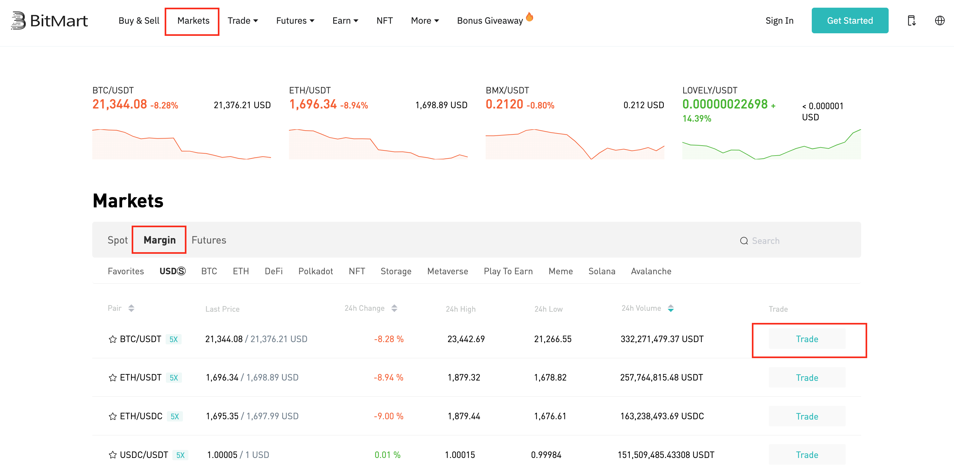Switch to the Futures markets tab
This screenshot has height=473, width=954.
click(x=209, y=240)
